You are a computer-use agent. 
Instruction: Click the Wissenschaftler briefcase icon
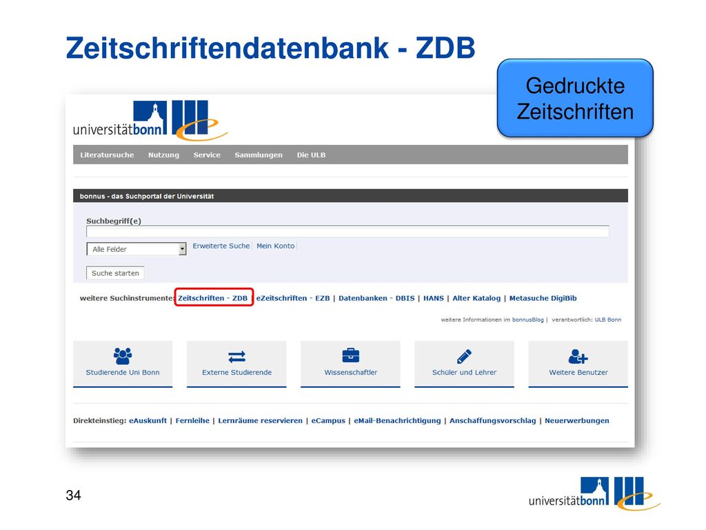(x=351, y=355)
